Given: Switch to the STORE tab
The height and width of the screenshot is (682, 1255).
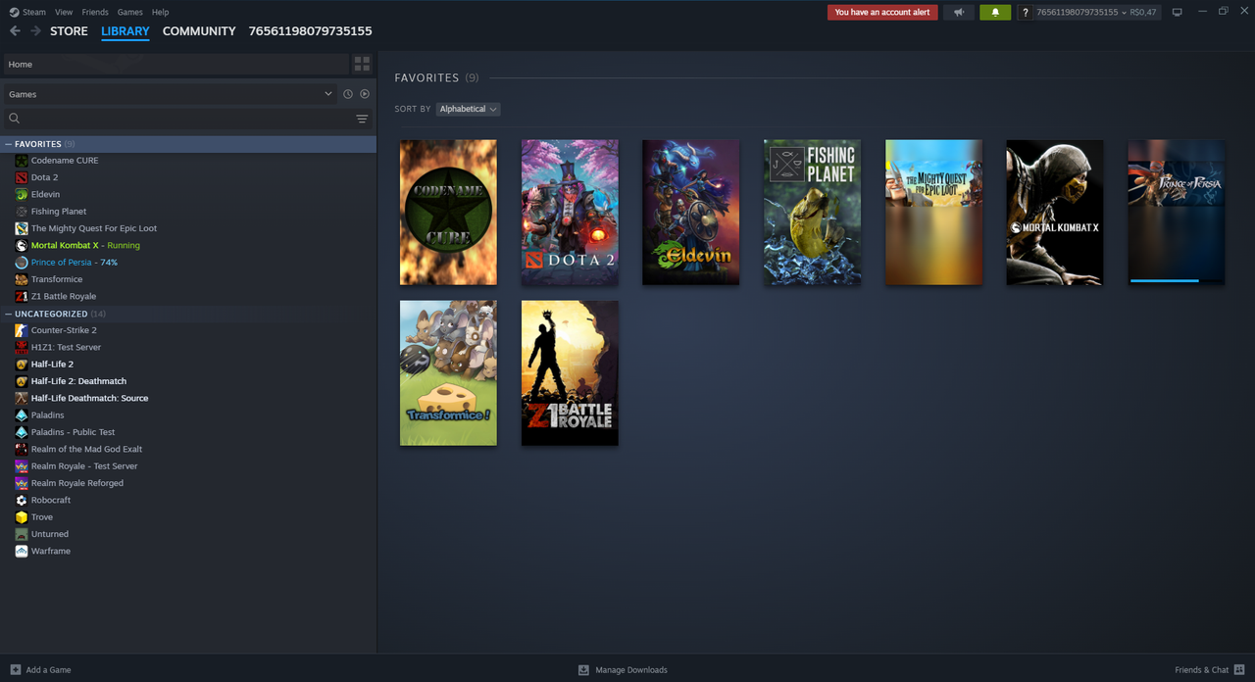Looking at the screenshot, I should tap(69, 31).
